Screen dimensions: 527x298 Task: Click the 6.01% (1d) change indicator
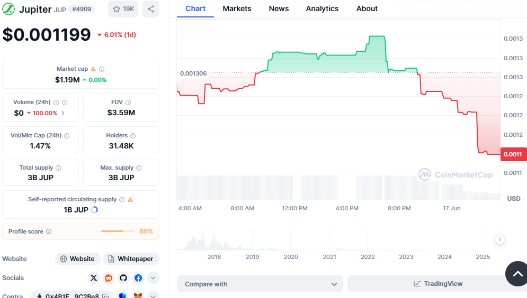(117, 35)
